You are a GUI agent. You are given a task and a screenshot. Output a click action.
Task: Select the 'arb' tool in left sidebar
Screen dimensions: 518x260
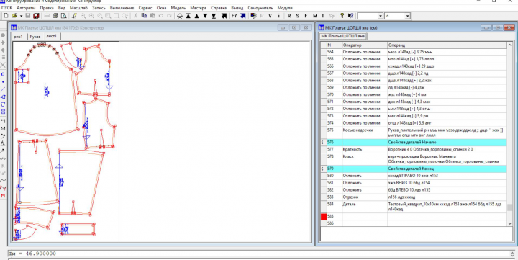(x=3, y=158)
